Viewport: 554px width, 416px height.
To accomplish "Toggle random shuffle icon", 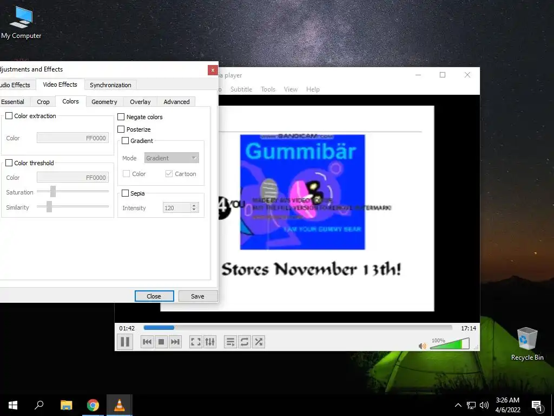I will click(259, 342).
